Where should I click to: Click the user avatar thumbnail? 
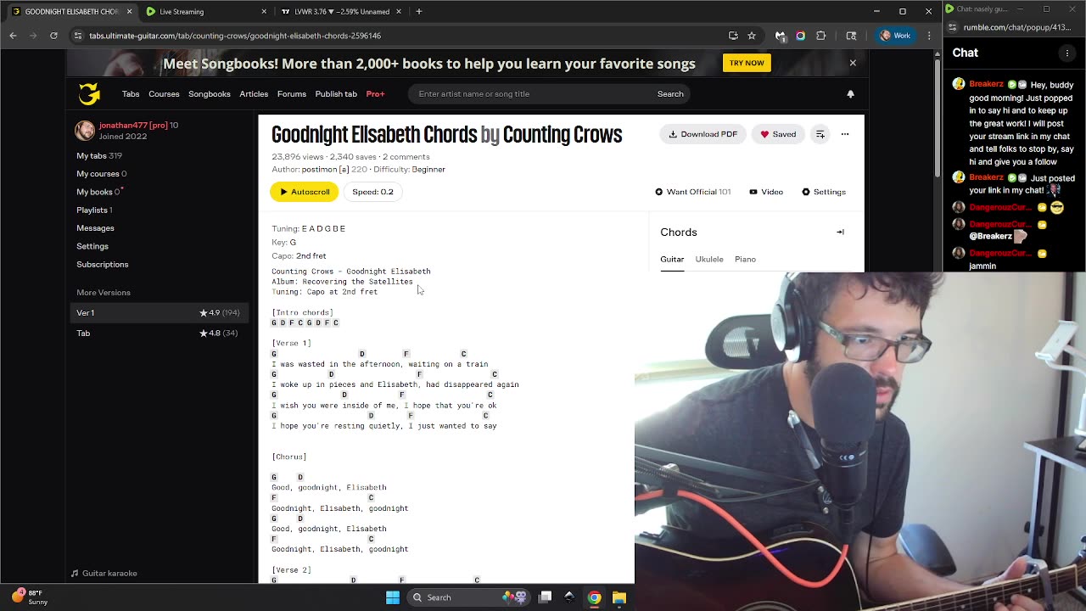coord(85,131)
